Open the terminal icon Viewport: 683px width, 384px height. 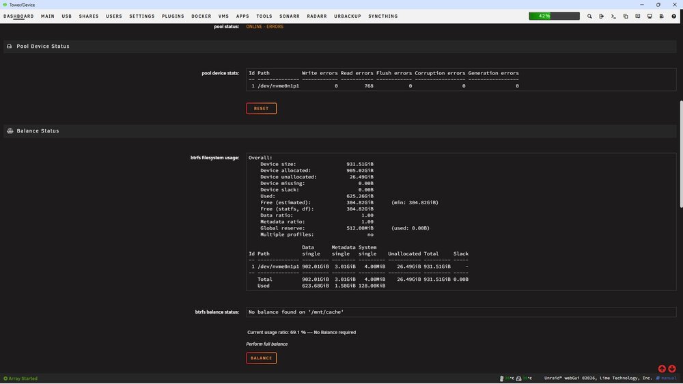613,16
